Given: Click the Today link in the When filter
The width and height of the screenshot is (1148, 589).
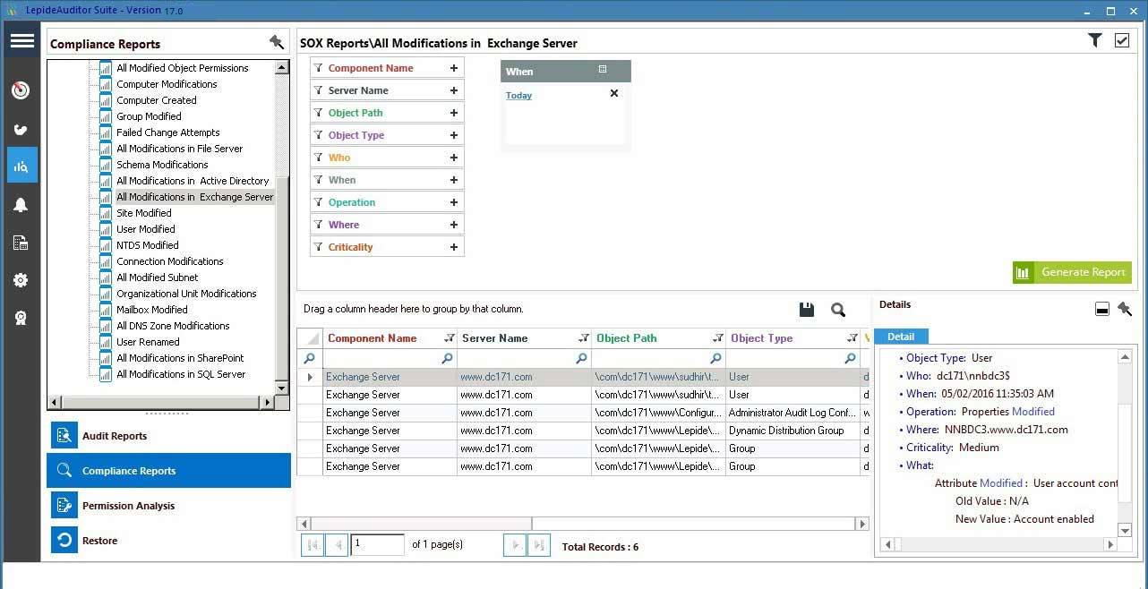Looking at the screenshot, I should pos(518,95).
